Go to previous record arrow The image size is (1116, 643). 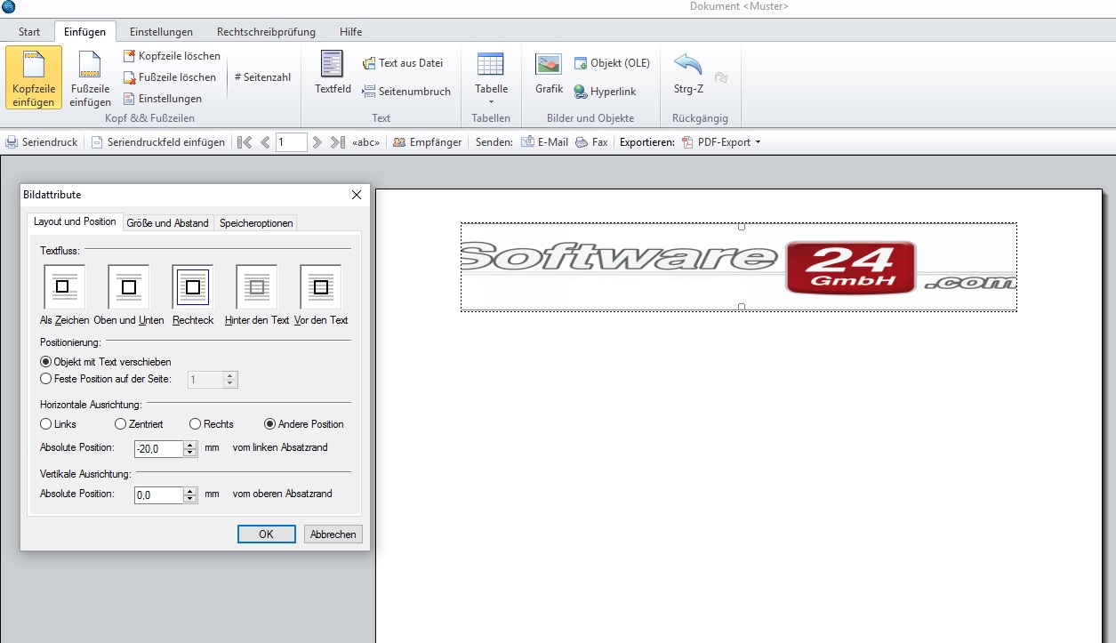[x=265, y=142]
